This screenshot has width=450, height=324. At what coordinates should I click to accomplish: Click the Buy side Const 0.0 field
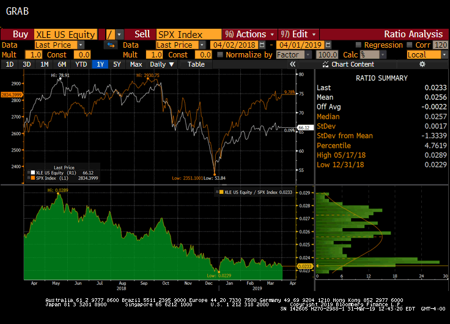pyautogui.click(x=83, y=55)
